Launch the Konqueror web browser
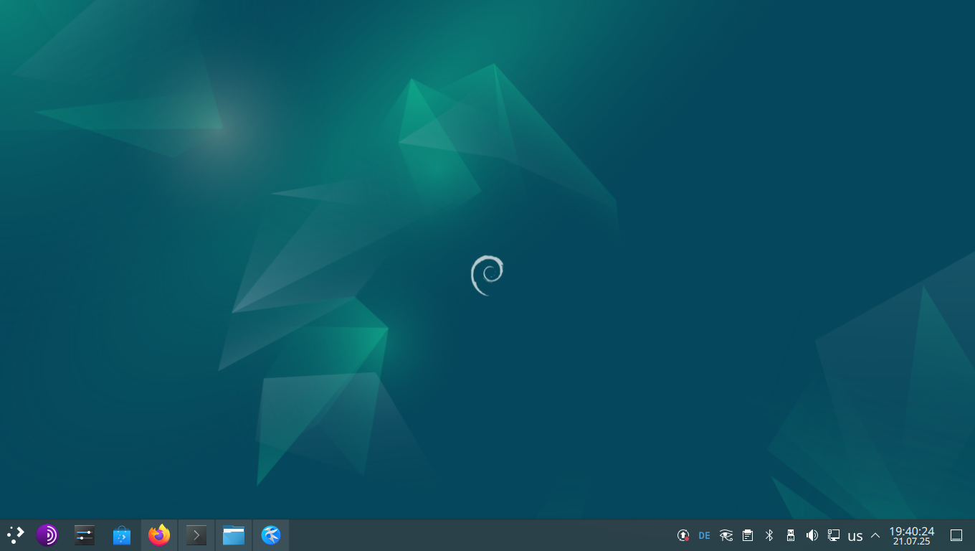Image resolution: width=975 pixels, height=551 pixels. 271,534
